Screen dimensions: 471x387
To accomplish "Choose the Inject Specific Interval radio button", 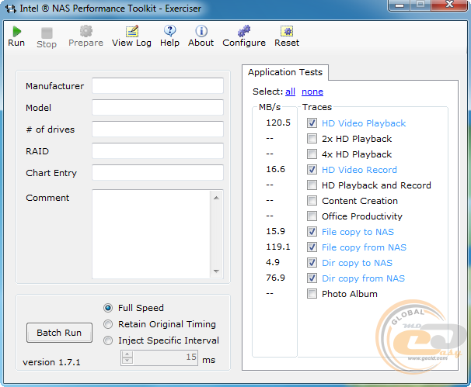I will tap(109, 340).
